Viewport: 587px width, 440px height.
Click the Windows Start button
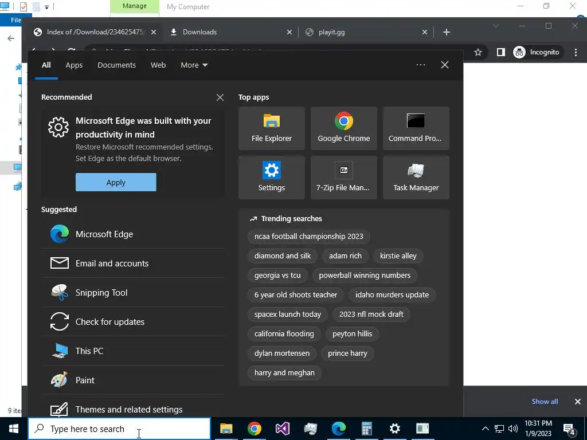(x=14, y=429)
